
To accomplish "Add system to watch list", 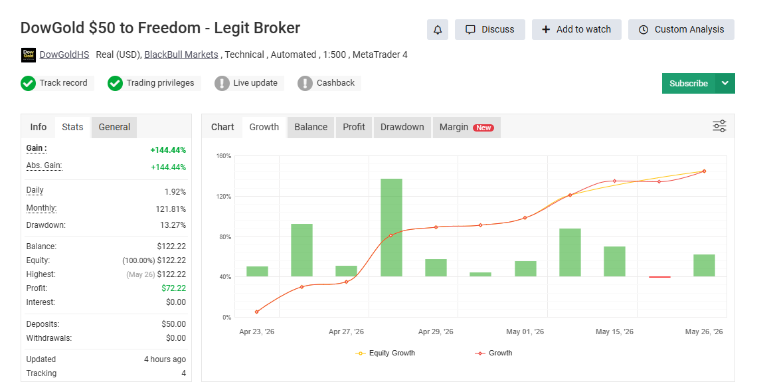I will coord(577,30).
